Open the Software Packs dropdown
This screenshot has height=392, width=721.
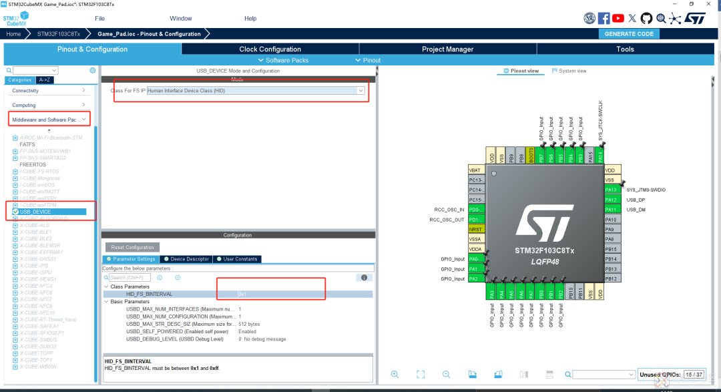pos(283,60)
